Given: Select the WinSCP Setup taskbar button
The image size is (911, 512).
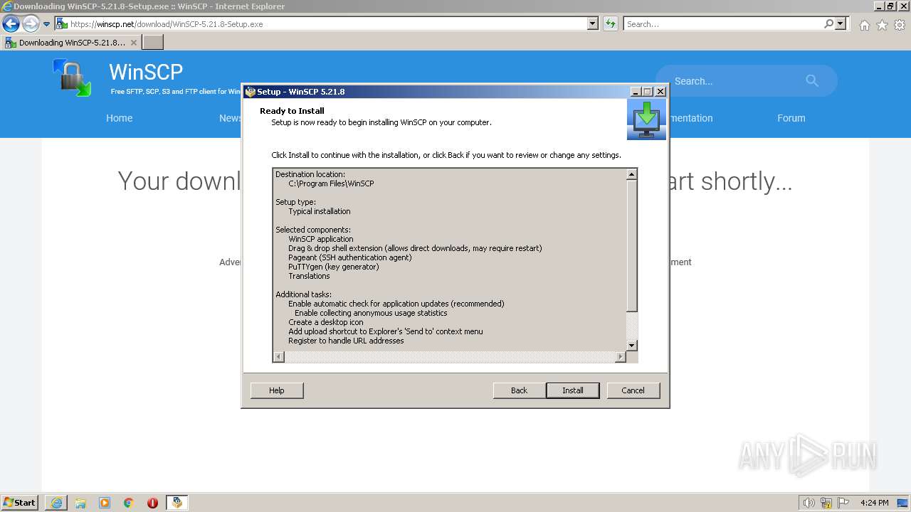Looking at the screenshot, I should point(177,503).
